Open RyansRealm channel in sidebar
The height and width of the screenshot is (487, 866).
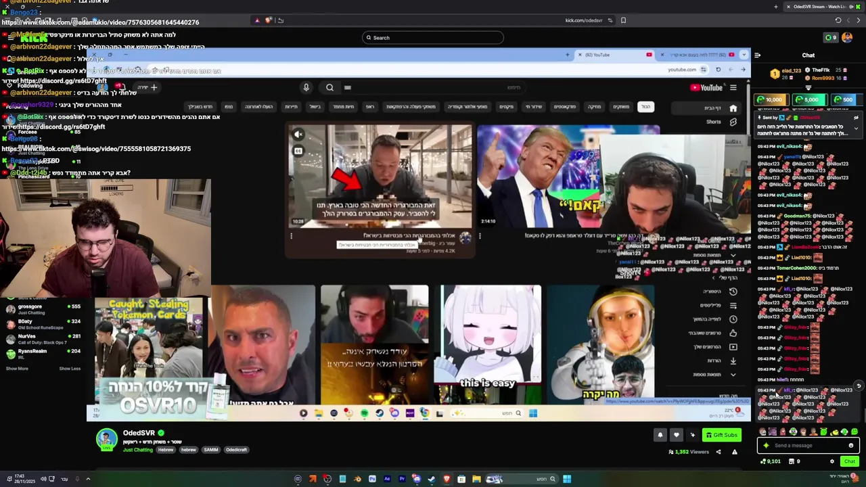pyautogui.click(x=42, y=354)
